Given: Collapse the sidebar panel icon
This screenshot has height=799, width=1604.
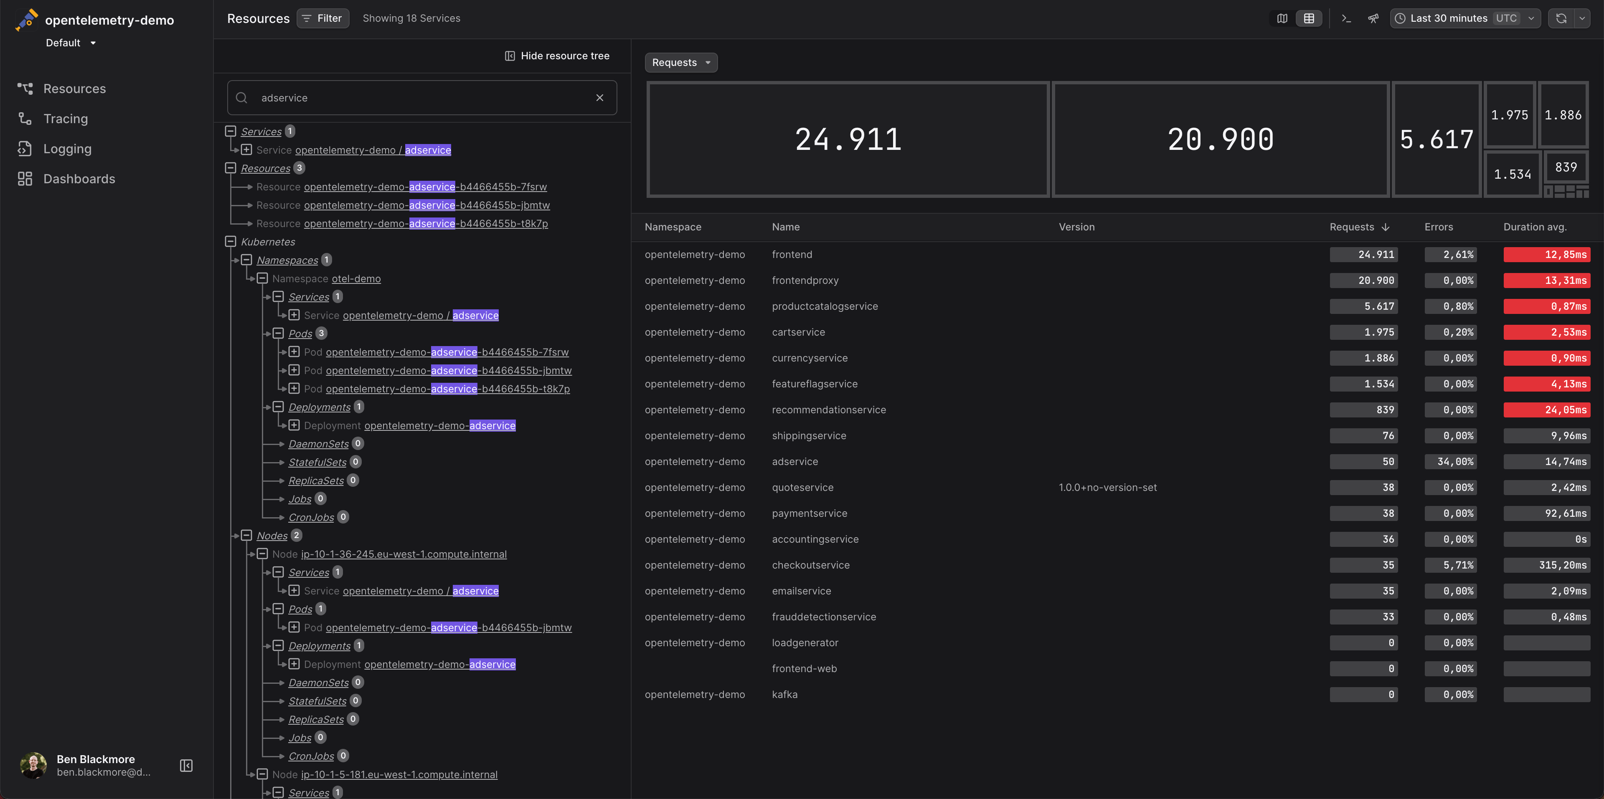Looking at the screenshot, I should click(x=186, y=766).
